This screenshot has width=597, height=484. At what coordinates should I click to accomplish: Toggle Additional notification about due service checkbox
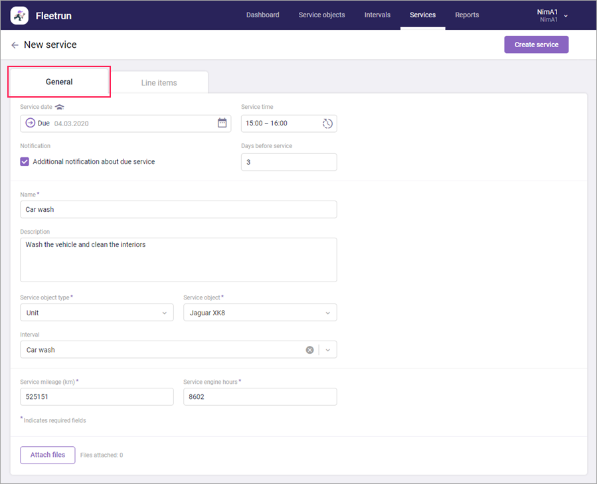pos(25,161)
